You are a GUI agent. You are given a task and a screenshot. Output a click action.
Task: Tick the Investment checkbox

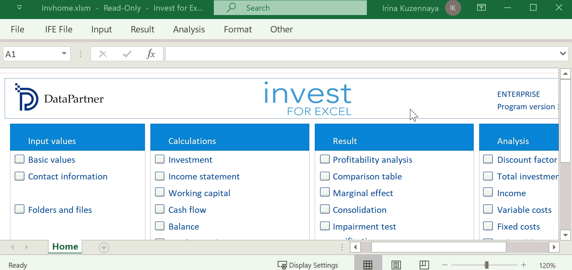(160, 159)
